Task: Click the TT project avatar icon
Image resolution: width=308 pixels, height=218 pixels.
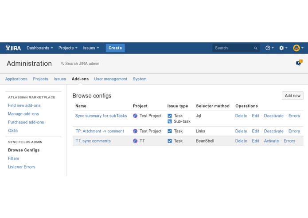Action: 135,141
